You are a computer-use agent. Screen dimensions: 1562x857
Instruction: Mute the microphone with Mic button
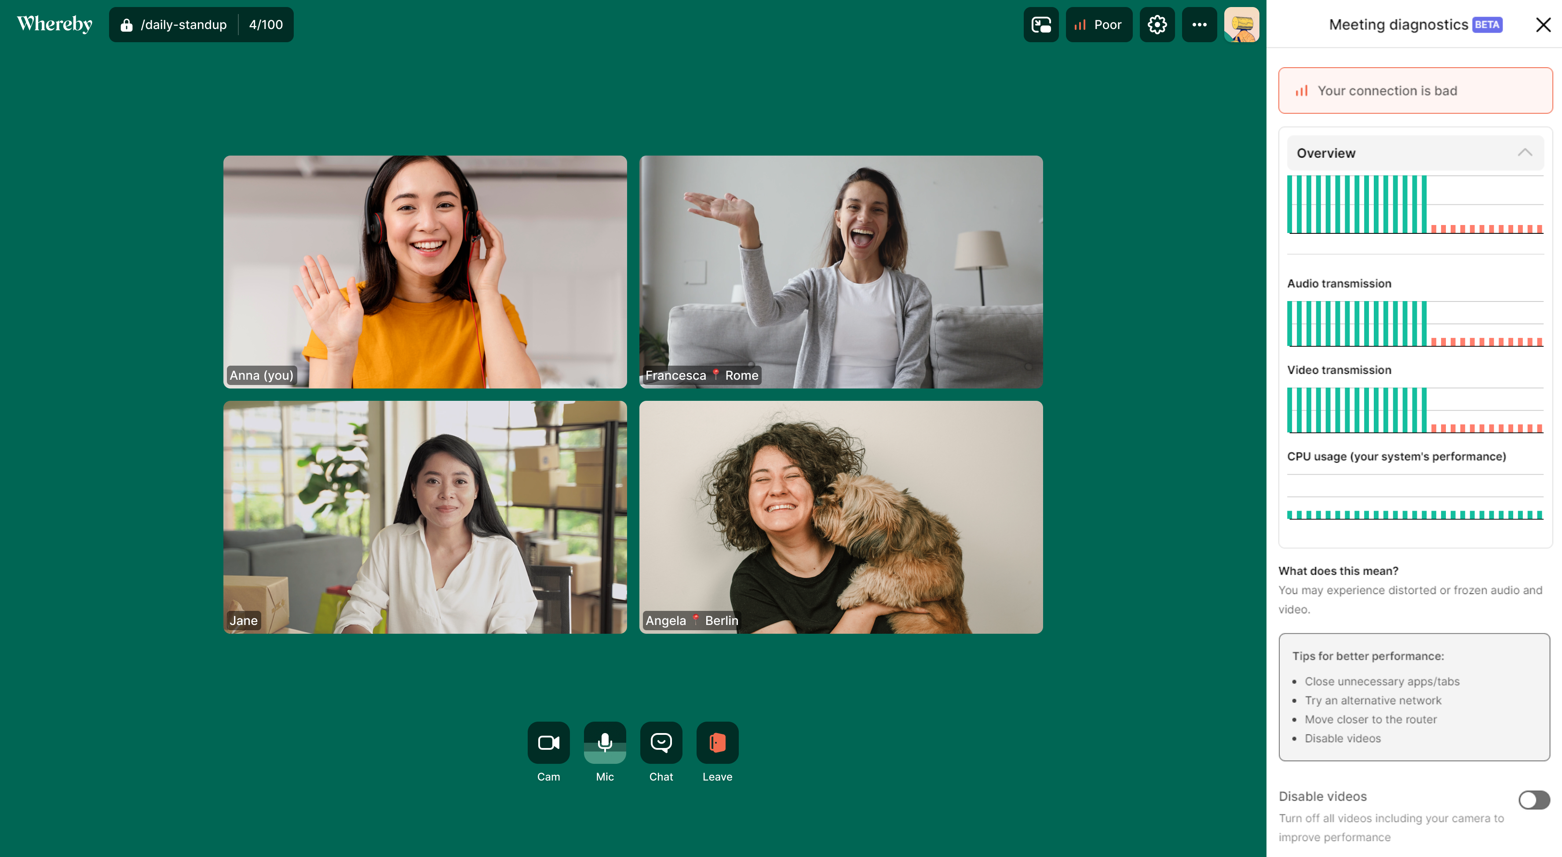tap(605, 742)
